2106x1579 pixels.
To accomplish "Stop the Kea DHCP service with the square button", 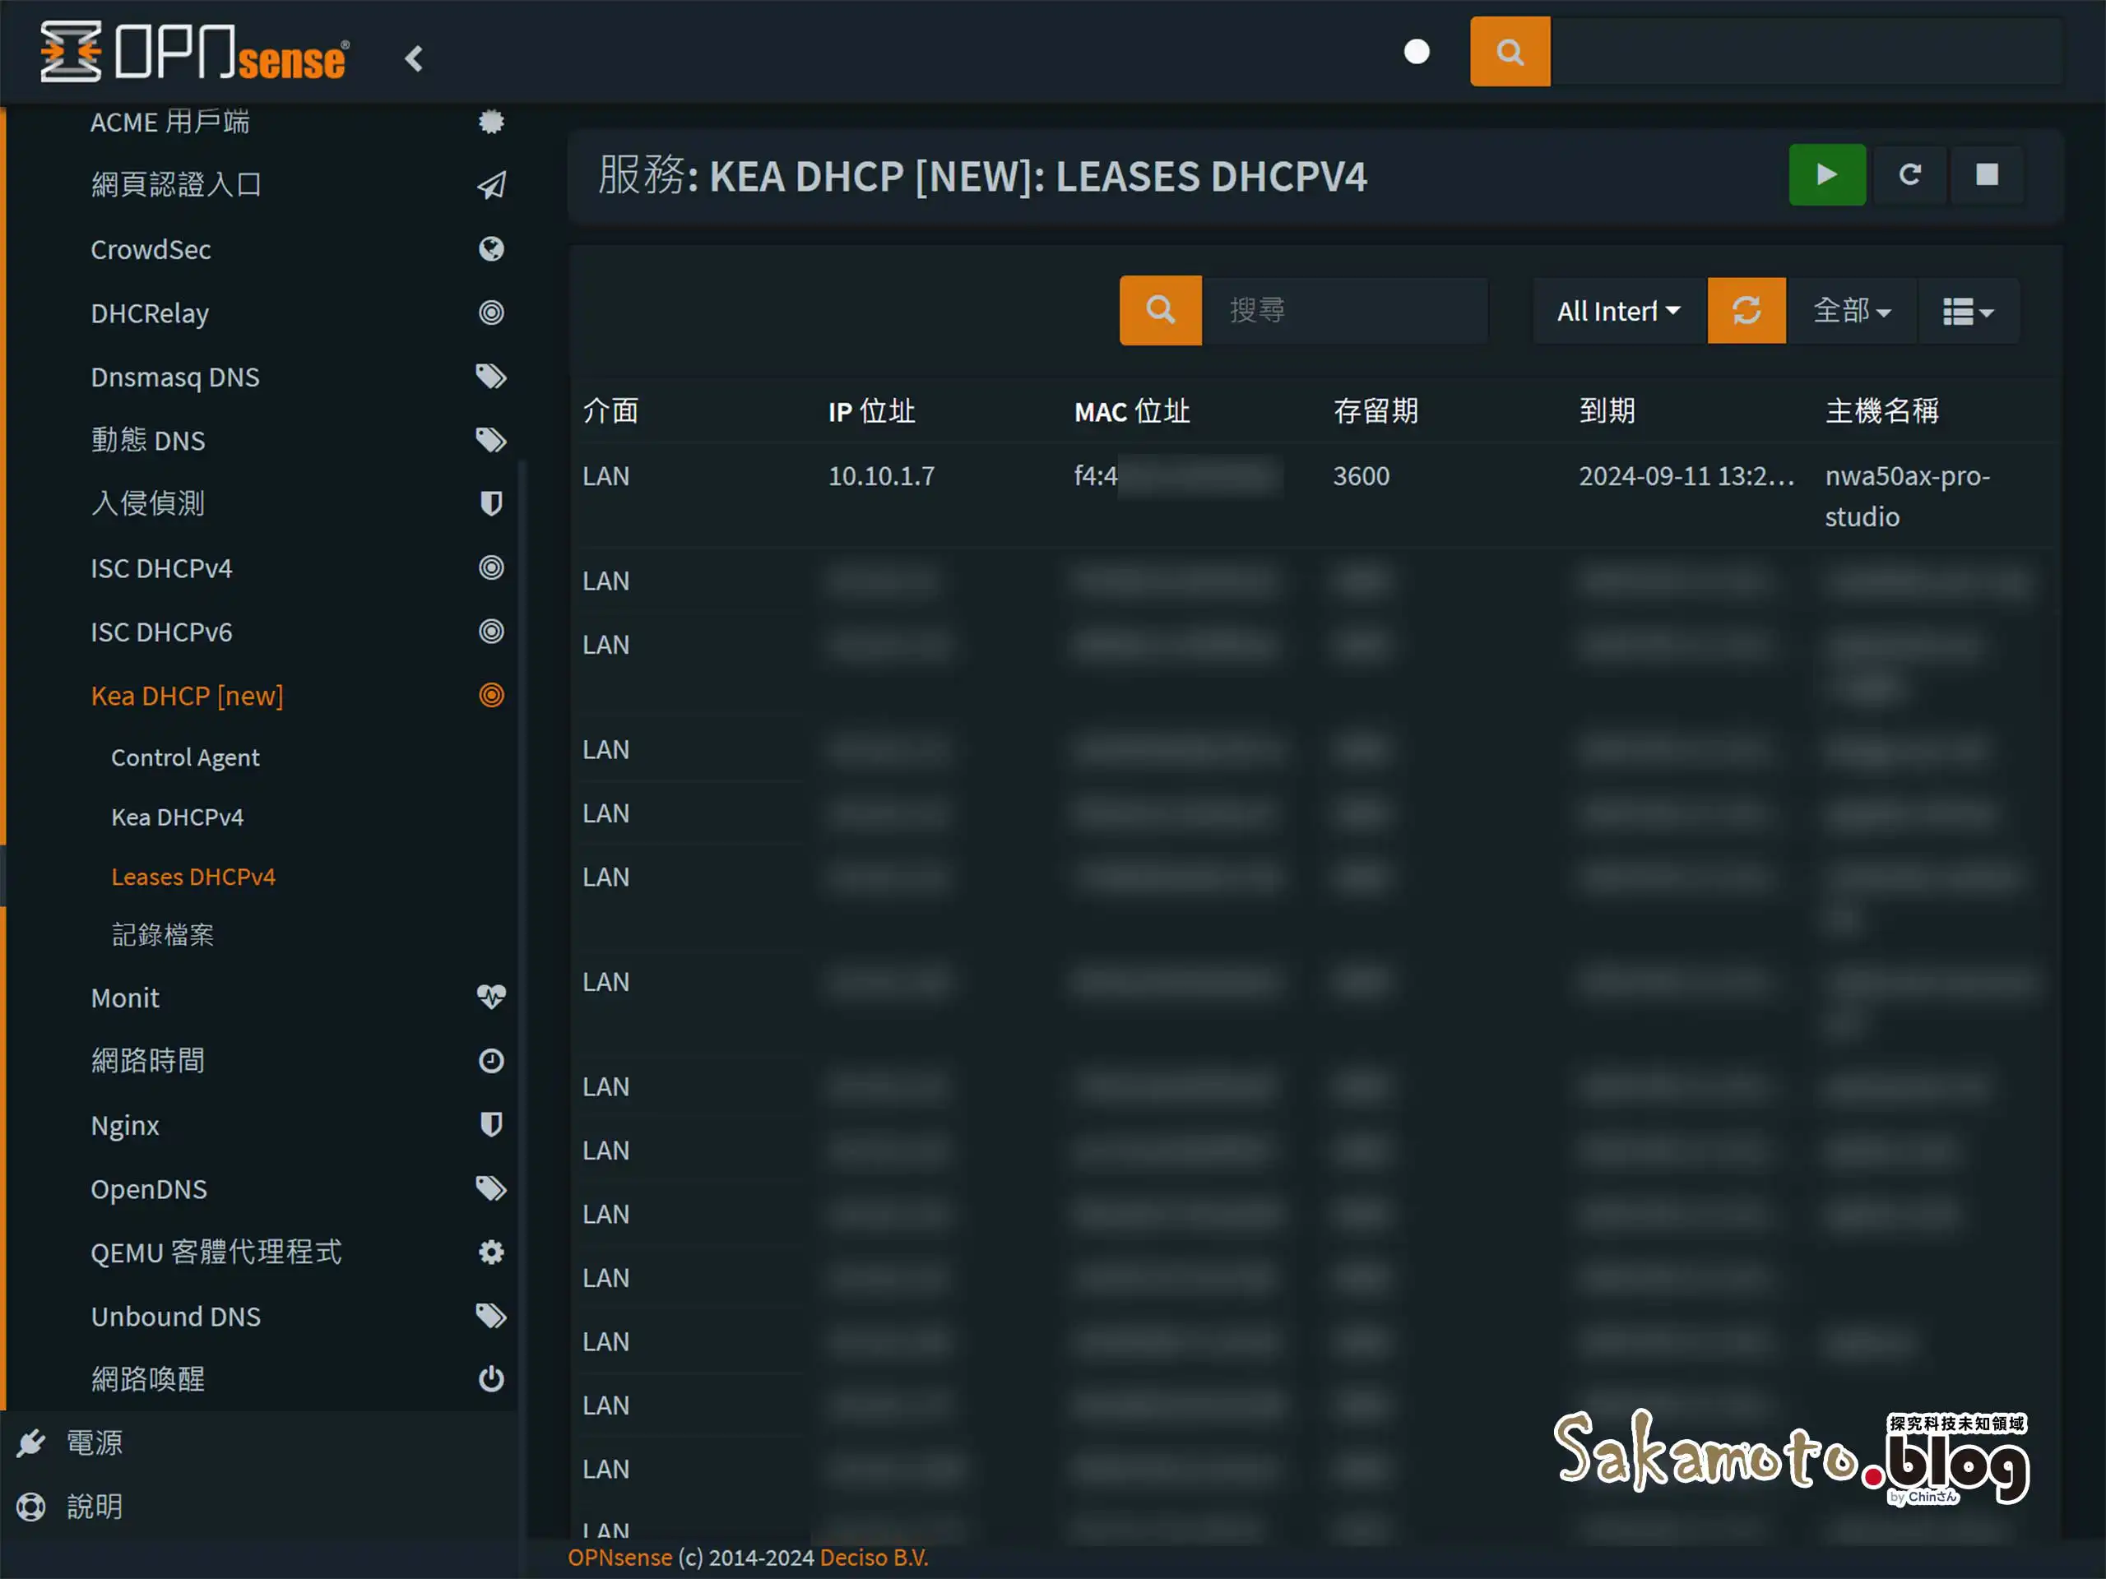I will [x=1987, y=175].
